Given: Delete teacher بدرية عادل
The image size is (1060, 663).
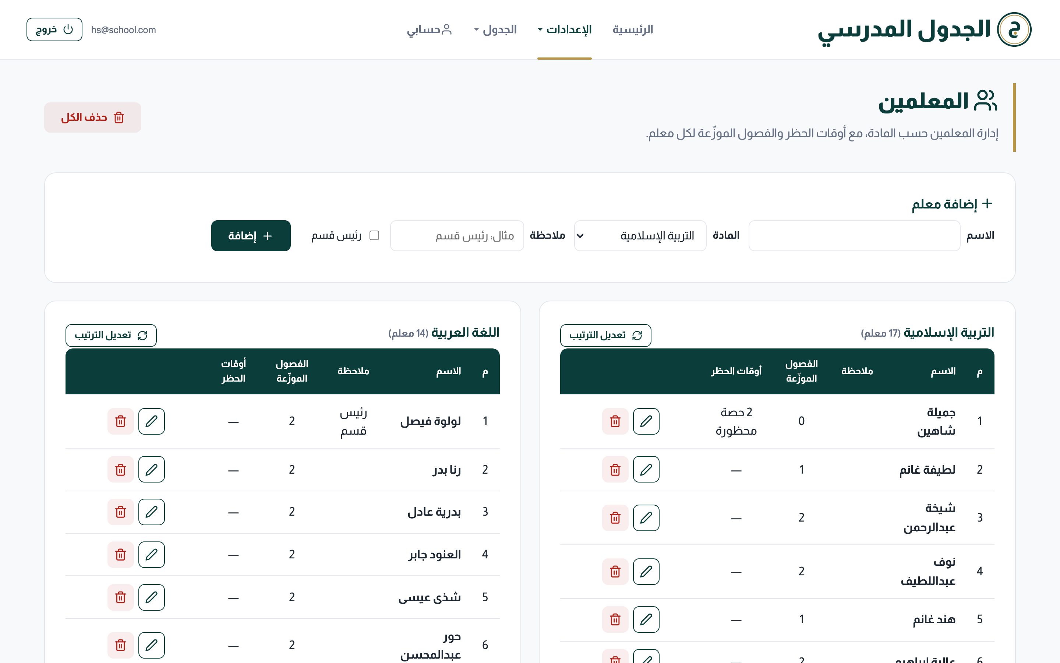Looking at the screenshot, I should click(x=120, y=512).
